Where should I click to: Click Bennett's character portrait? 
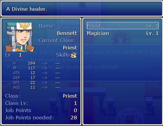point(20,37)
